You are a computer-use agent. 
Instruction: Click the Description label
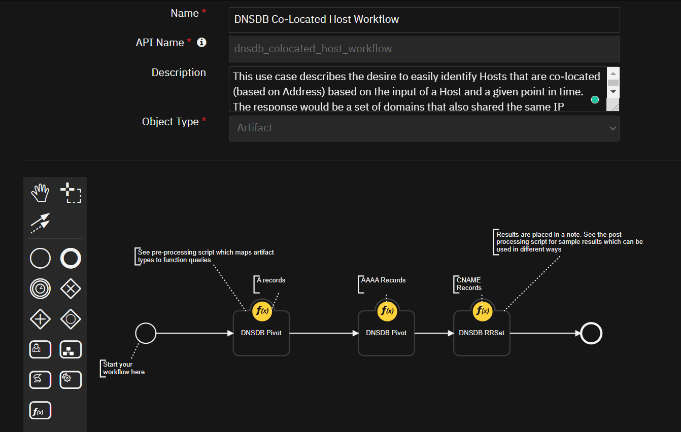click(179, 73)
